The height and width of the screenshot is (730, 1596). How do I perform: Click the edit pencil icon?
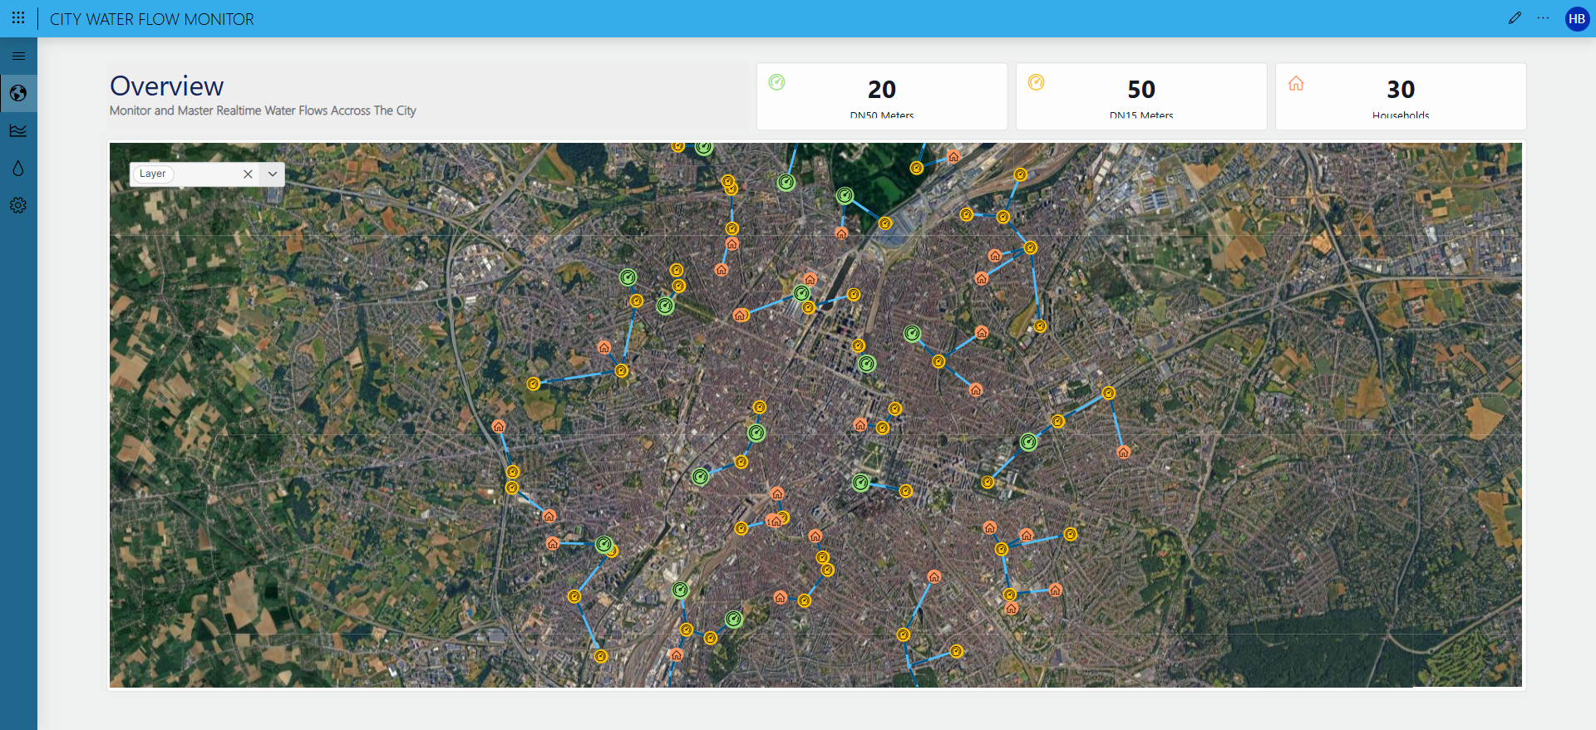(x=1515, y=18)
